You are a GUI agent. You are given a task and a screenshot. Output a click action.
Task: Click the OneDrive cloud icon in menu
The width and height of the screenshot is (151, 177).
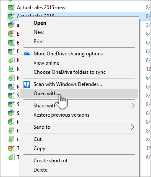pyautogui.click(x=27, y=54)
